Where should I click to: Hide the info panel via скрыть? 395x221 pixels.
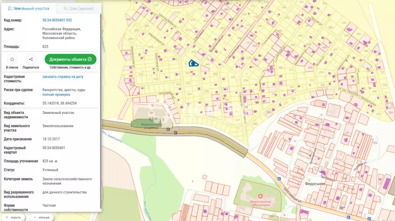(x=13, y=217)
